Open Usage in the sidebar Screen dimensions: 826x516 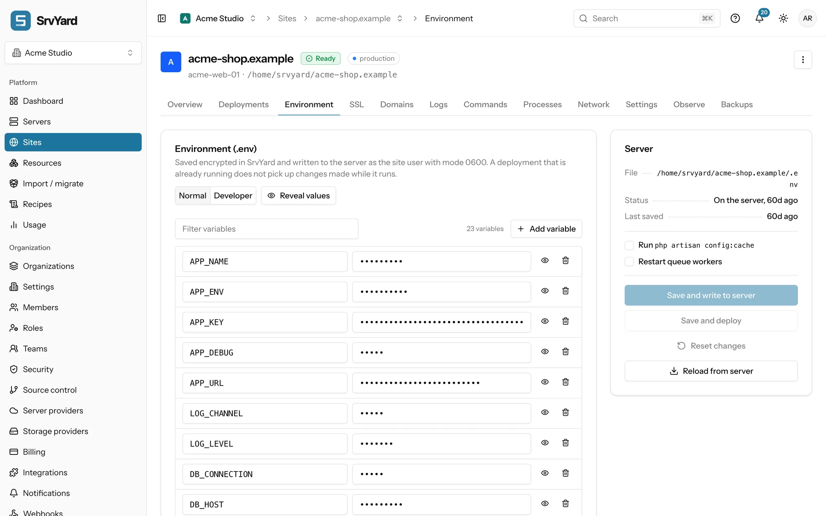73,225
